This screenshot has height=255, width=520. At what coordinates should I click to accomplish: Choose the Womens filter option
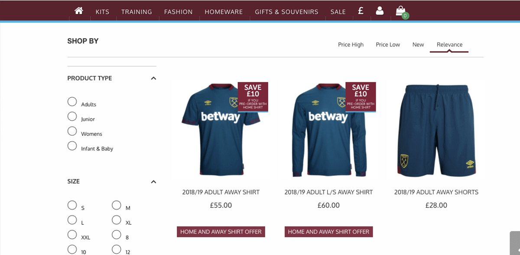point(72,131)
